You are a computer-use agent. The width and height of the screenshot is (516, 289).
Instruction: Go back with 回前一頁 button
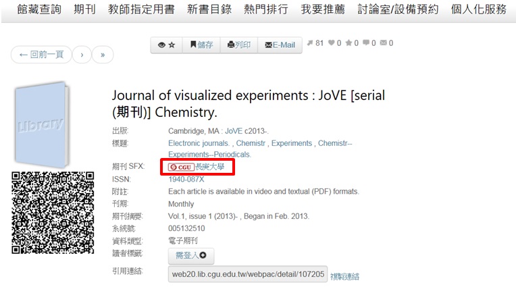[41, 55]
